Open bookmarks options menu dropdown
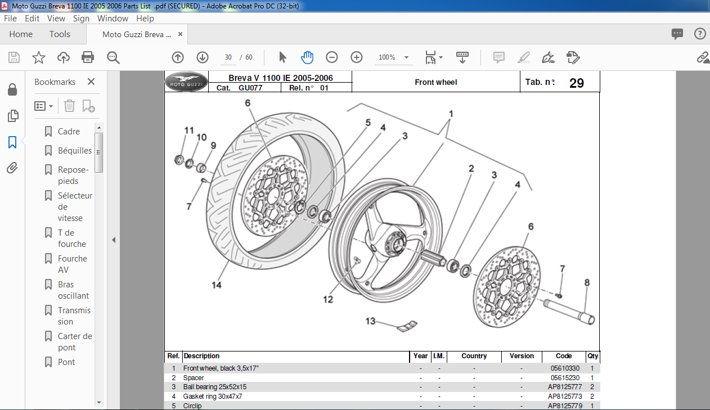Viewport: 710px width, 410px height. click(x=44, y=106)
